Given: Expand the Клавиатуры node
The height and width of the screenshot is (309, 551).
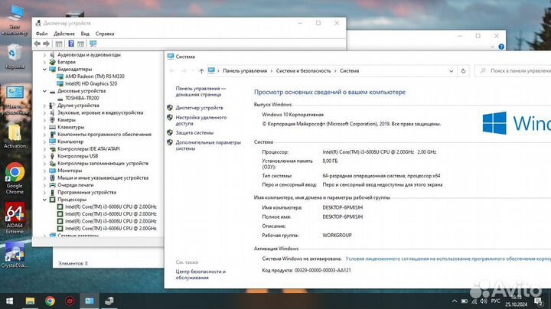Looking at the screenshot, I should (44, 127).
